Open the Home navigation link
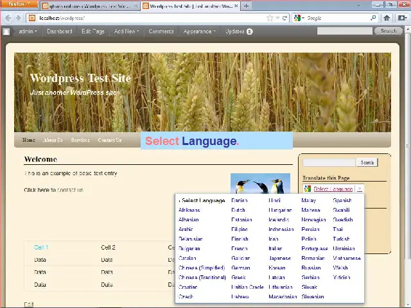Image resolution: width=411 pixels, height=308 pixels. [28, 140]
